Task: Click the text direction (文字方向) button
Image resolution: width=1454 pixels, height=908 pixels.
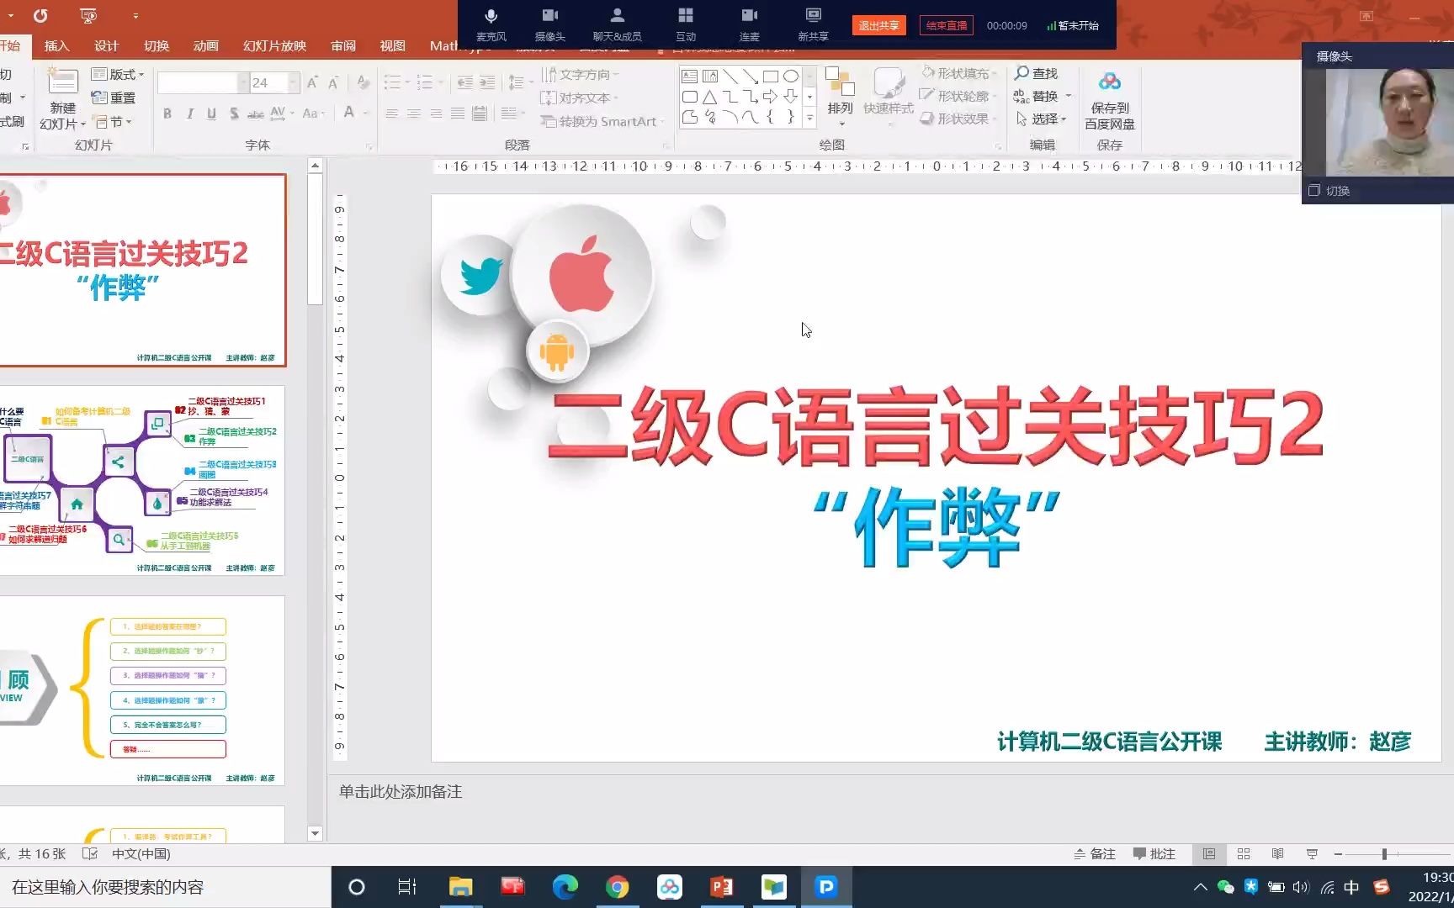Action: 578,75
